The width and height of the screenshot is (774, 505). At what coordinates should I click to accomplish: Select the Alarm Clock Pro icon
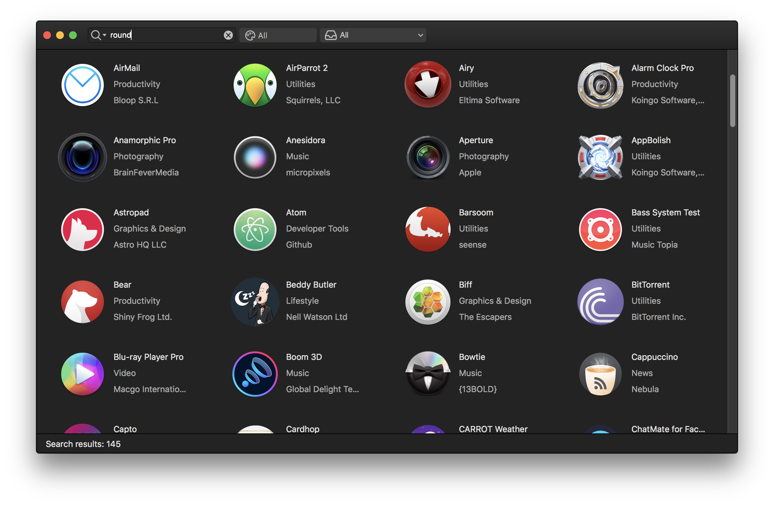tap(600, 85)
